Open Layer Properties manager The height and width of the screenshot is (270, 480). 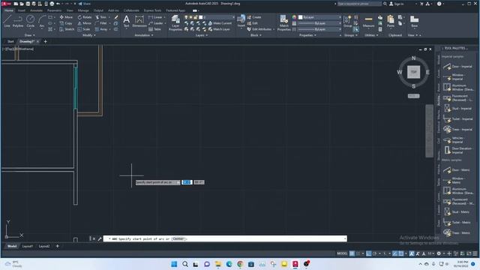click(175, 22)
